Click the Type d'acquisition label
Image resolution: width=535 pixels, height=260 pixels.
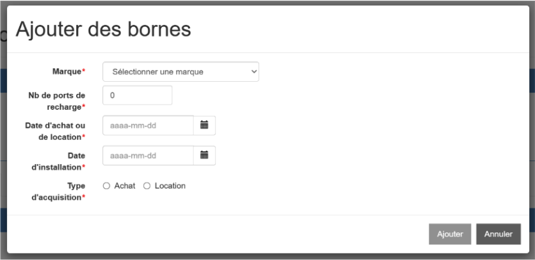click(x=58, y=192)
